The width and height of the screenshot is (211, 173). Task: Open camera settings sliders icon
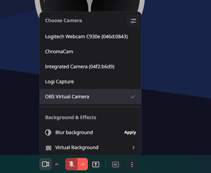pos(133,21)
